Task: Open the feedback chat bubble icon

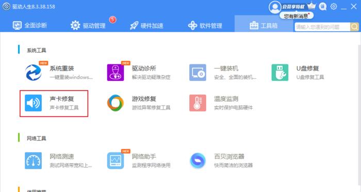Action: (x=322, y=6)
